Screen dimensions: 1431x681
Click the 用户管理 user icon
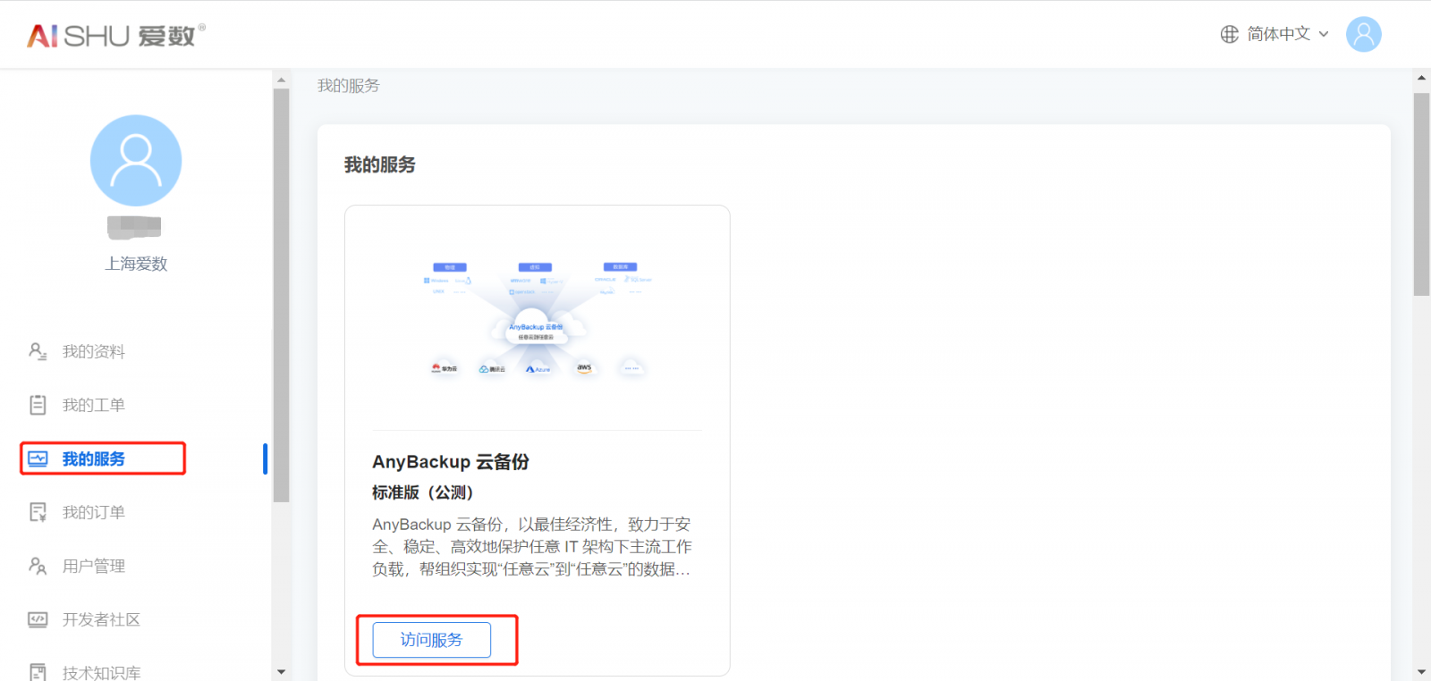click(x=38, y=566)
